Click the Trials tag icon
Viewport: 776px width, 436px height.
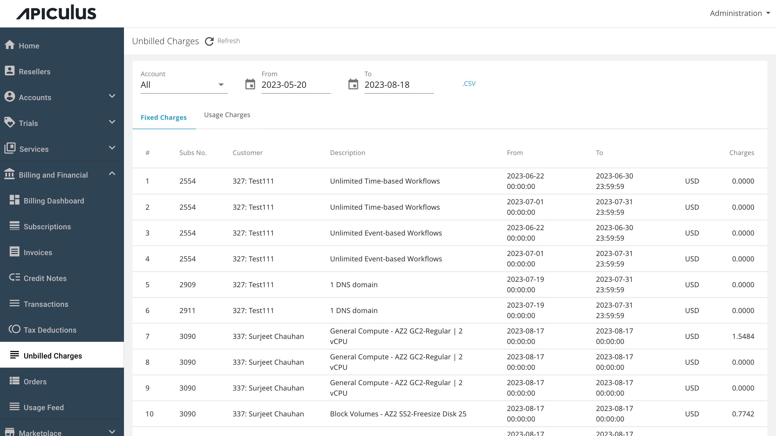pos(10,123)
